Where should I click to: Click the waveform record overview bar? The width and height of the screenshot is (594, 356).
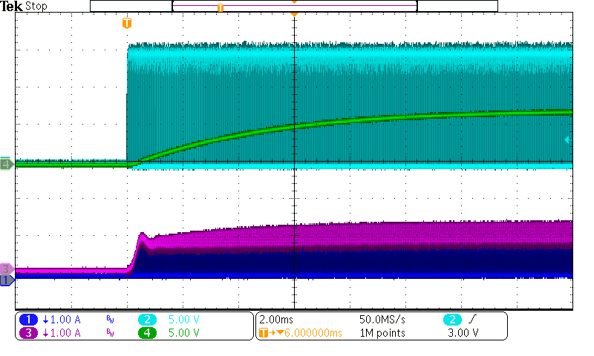(293, 7)
